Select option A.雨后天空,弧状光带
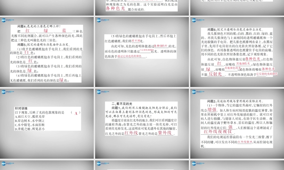Screen dimensions: 284x170 pyautogui.click(x=30, y=116)
